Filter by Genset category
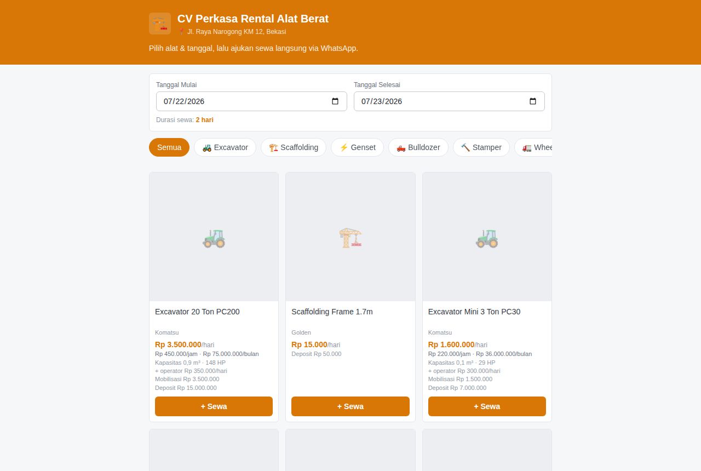The height and width of the screenshot is (471, 701). point(357,147)
